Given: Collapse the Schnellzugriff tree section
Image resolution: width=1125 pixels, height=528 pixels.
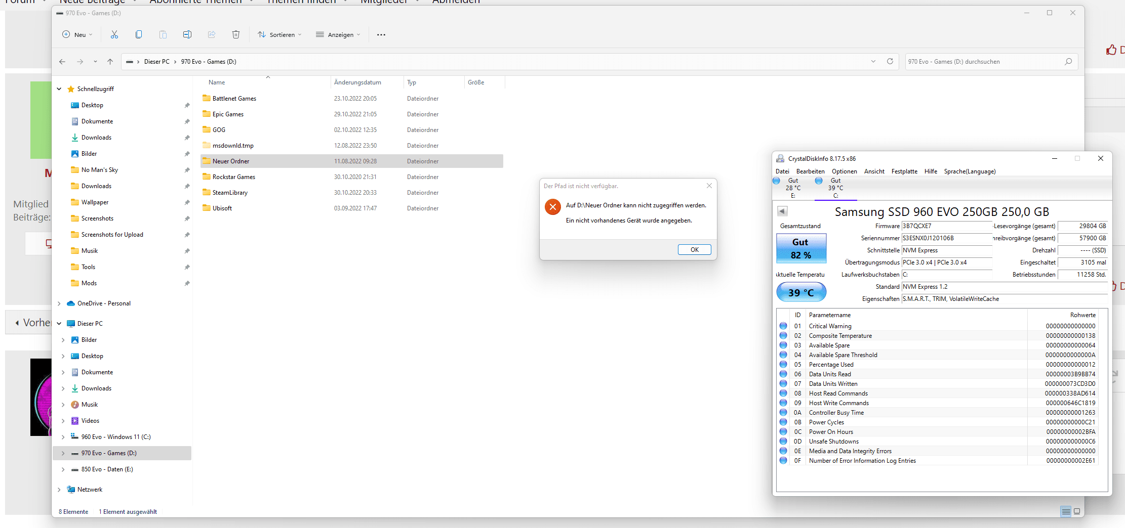Looking at the screenshot, I should tap(59, 89).
